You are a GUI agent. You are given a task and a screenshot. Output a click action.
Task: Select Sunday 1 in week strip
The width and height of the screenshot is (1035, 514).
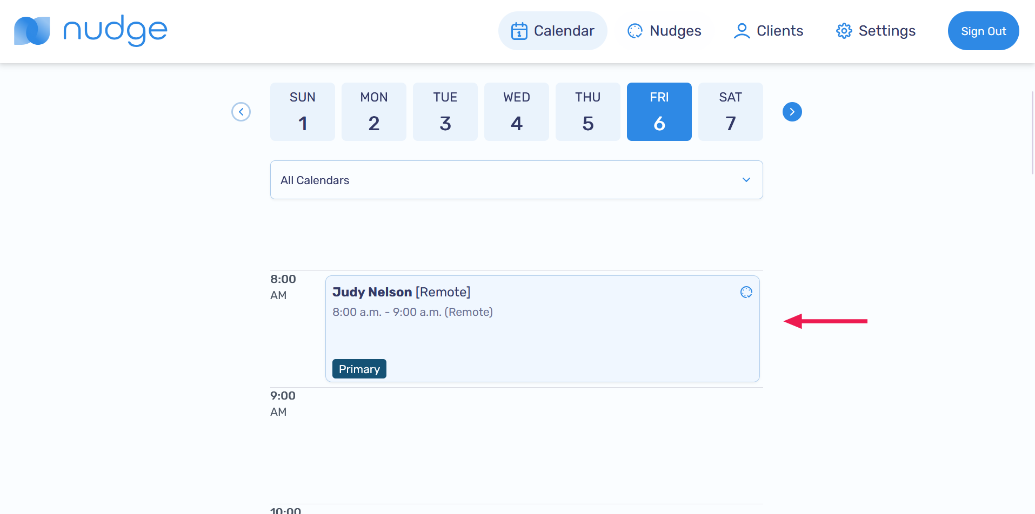303,112
